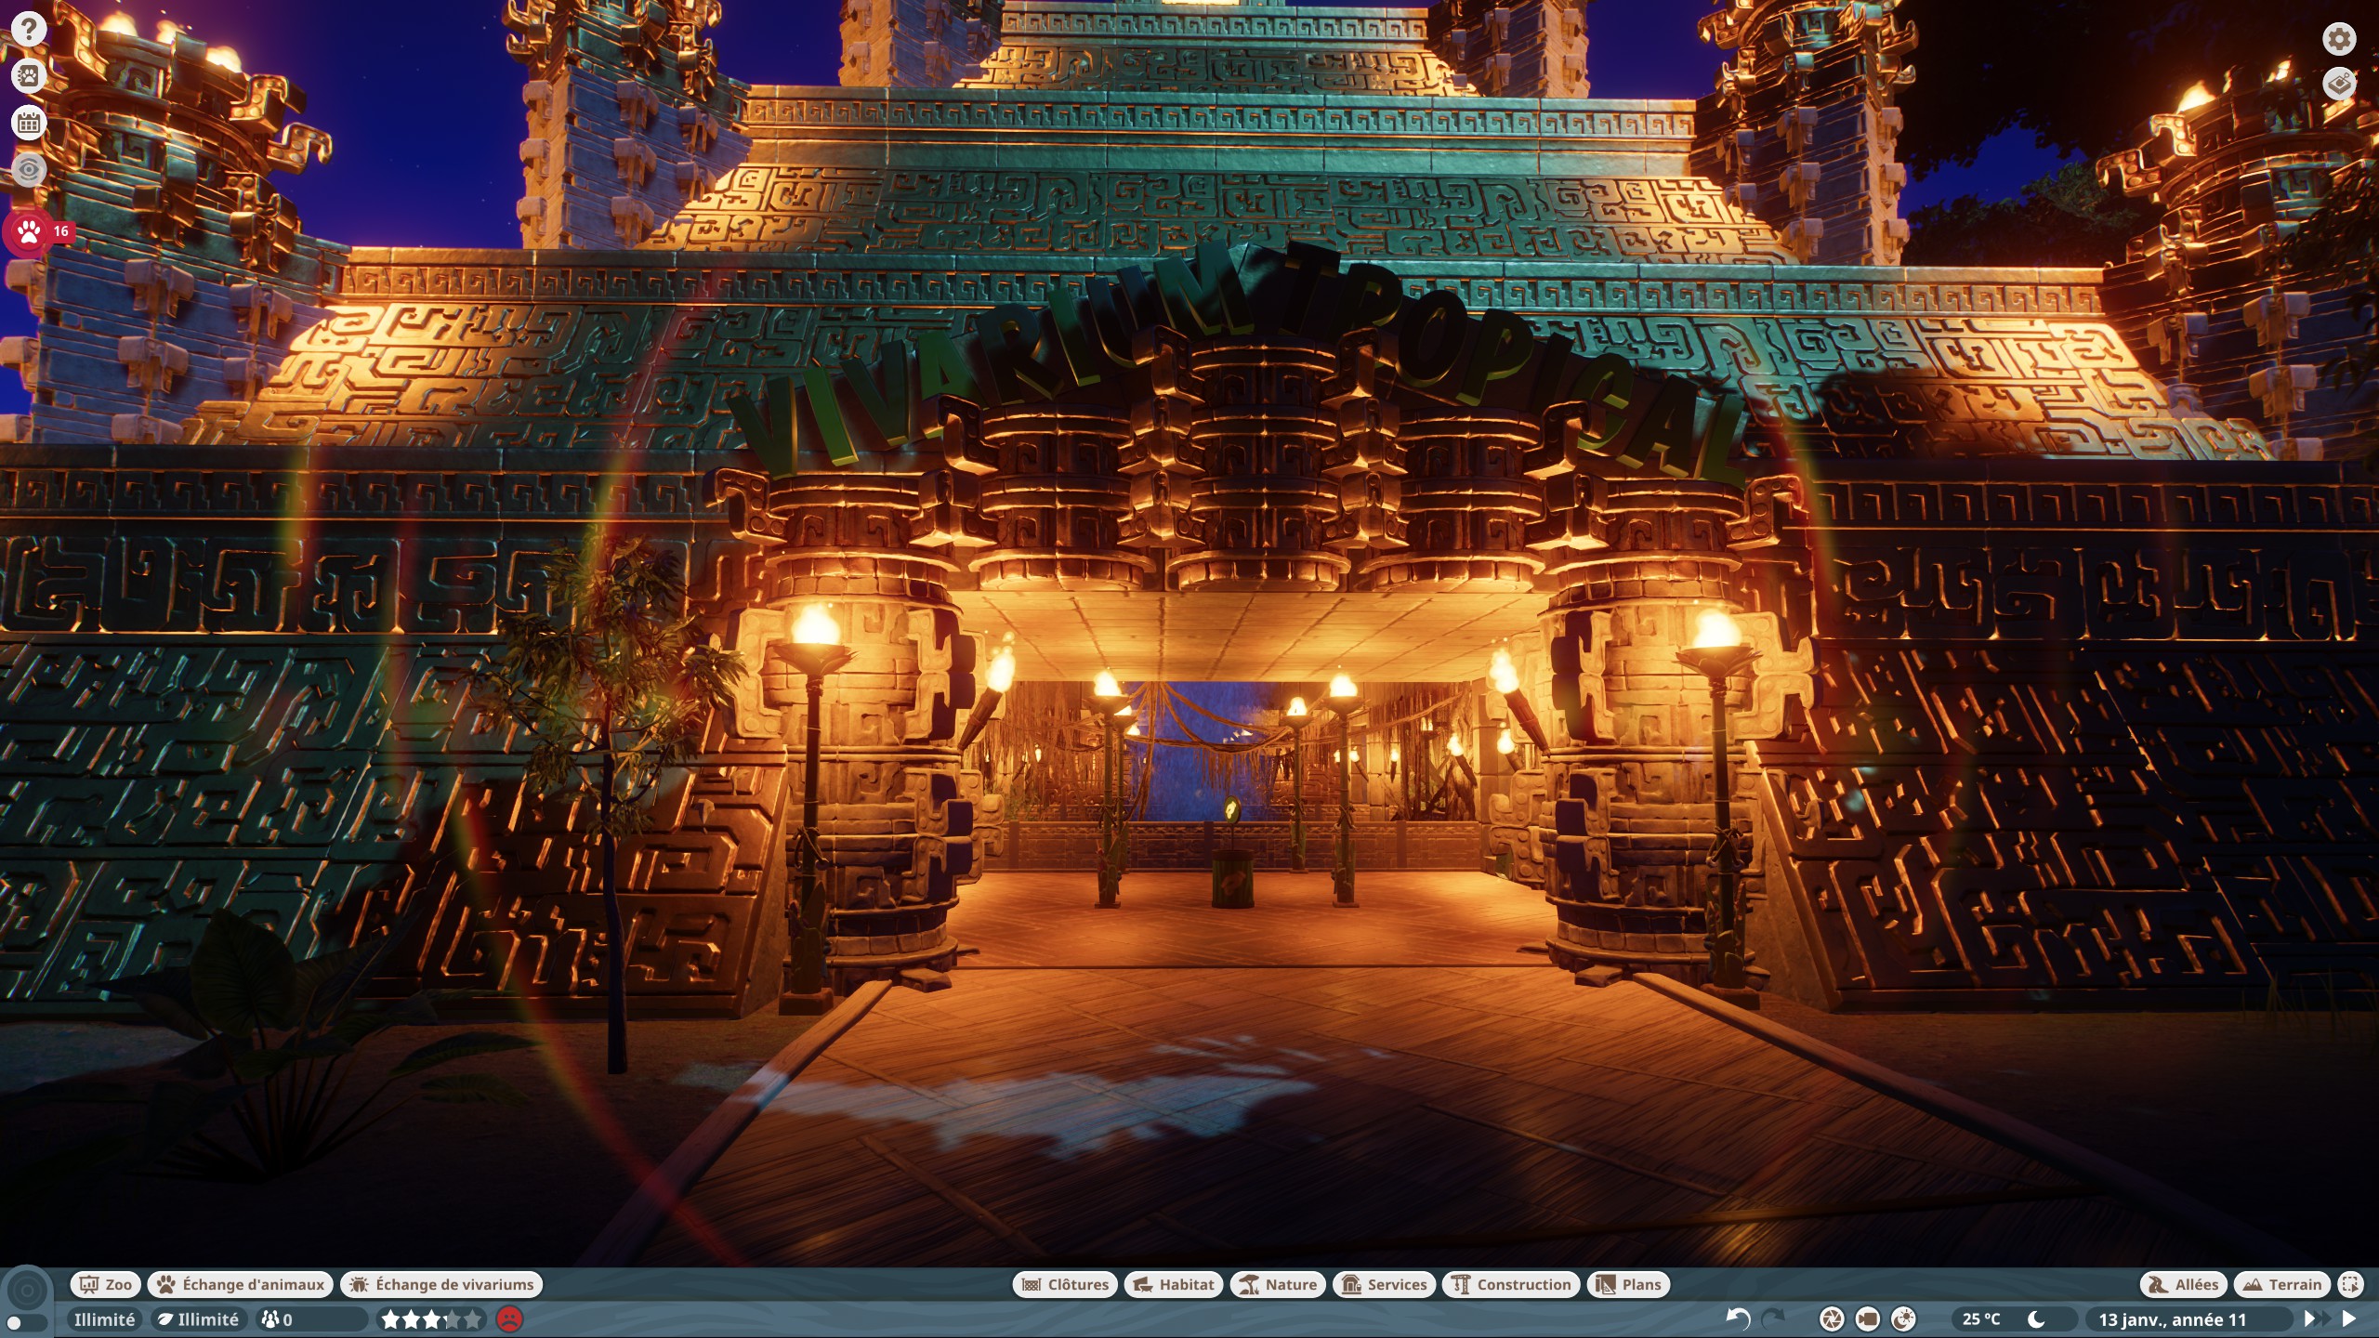Click the 25 °C temperature display

tap(1981, 1319)
